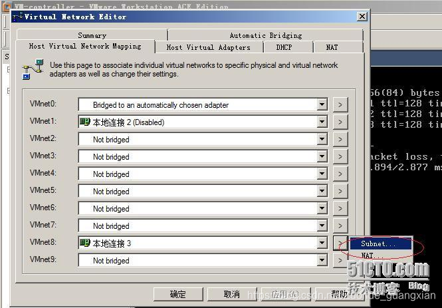Click the 取消 (Cancel) button
The image size is (442, 308).
[232, 294]
